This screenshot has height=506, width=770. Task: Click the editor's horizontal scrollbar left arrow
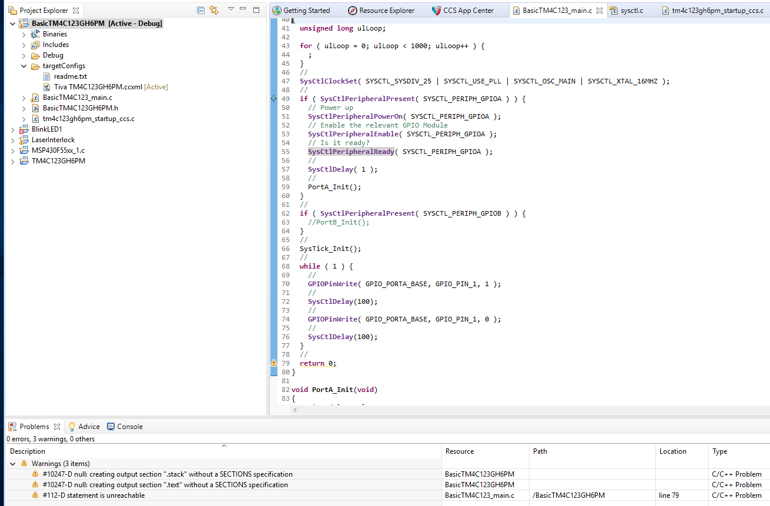tap(295, 410)
